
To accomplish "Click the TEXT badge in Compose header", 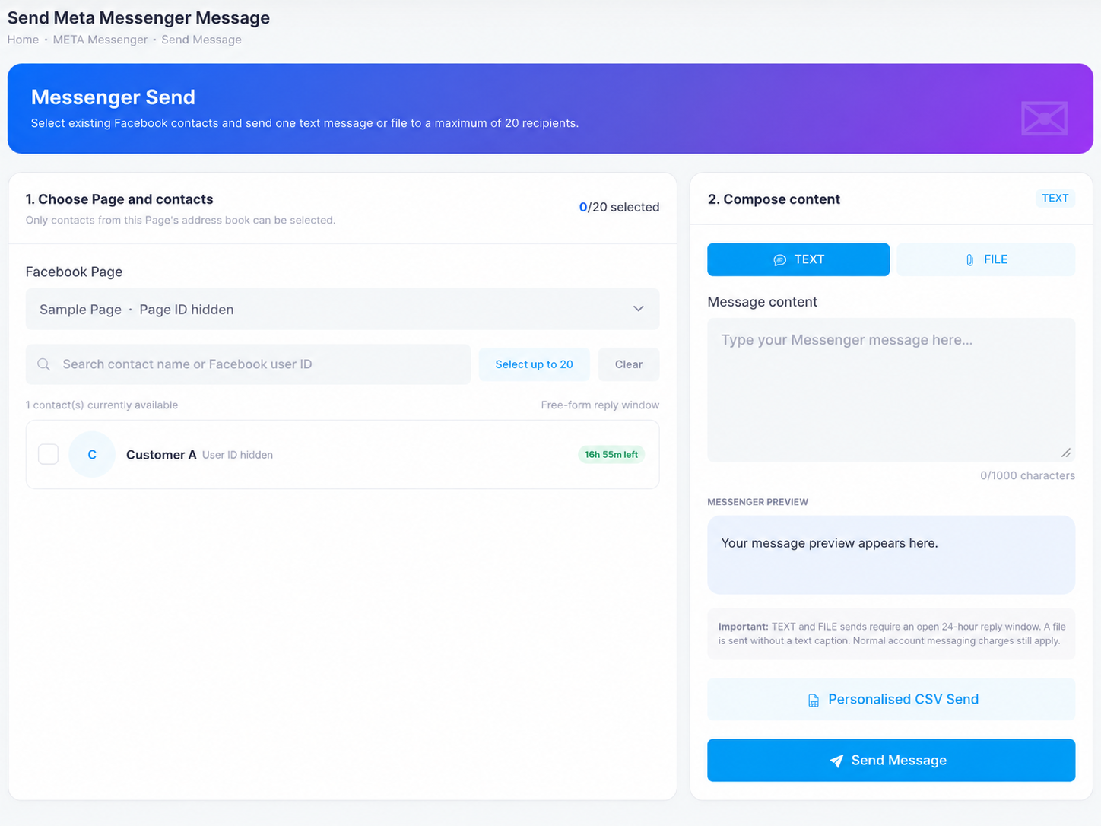I will (1055, 198).
